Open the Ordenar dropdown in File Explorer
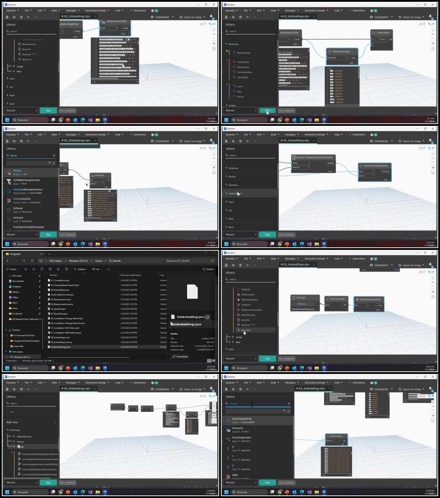The height and width of the screenshot is (498, 440). (80, 269)
